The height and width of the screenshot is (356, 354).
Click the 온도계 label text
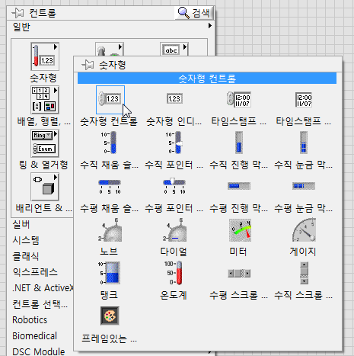[x=174, y=295]
